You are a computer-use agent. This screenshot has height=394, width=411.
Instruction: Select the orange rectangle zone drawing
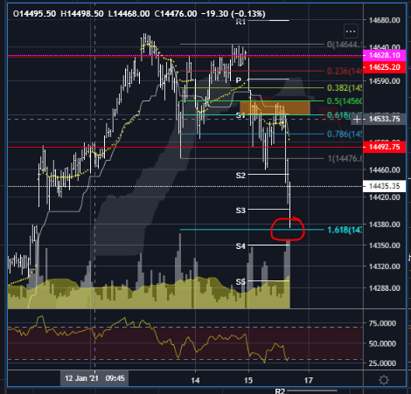click(x=275, y=107)
